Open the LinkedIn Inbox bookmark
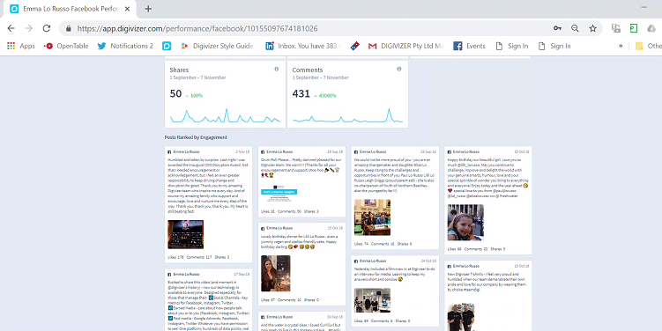Viewport: 662px width, 331px height. (x=302, y=46)
